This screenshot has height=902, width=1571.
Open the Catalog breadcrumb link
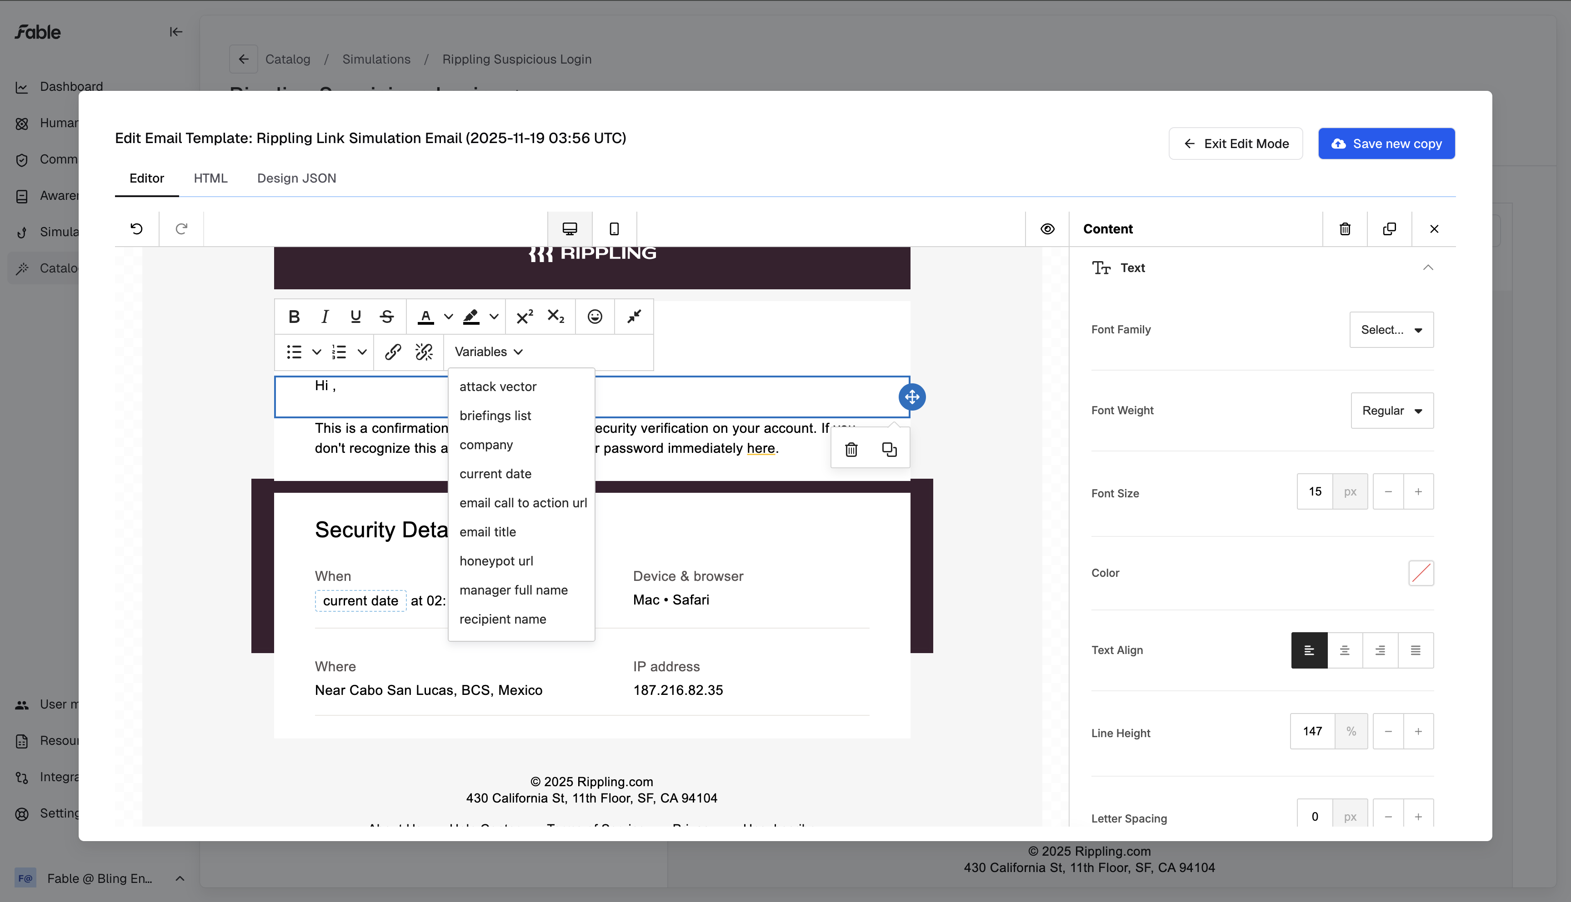coord(288,59)
